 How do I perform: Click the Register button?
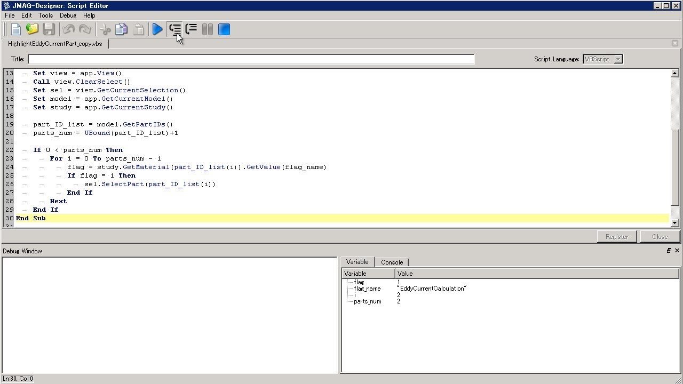[616, 237]
